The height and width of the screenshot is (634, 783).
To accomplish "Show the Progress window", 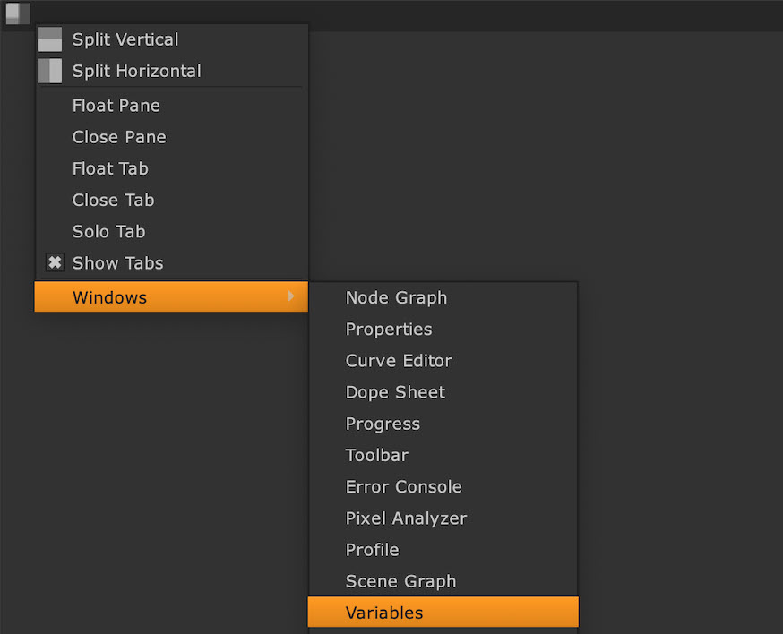I will click(x=383, y=424).
